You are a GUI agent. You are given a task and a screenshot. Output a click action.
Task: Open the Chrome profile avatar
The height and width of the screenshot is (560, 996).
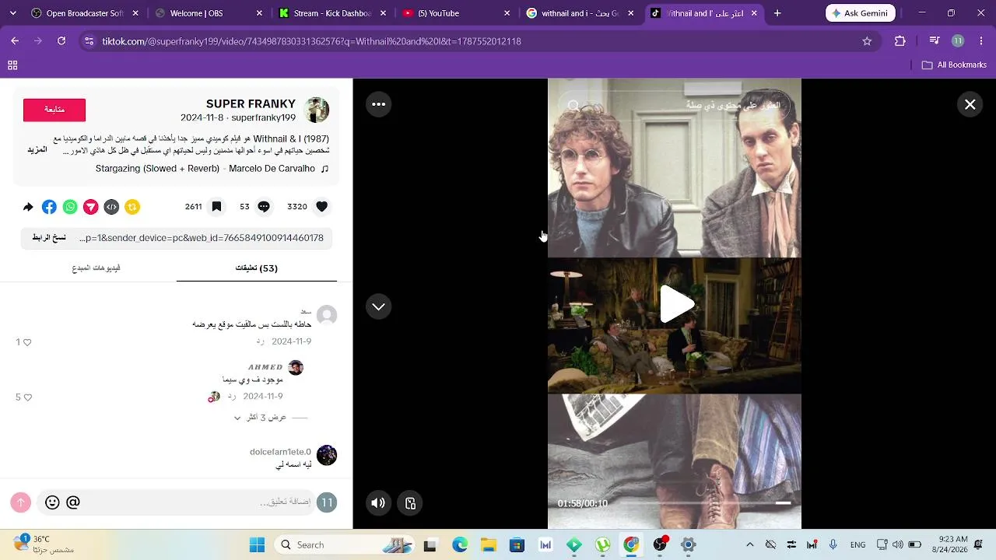958,41
